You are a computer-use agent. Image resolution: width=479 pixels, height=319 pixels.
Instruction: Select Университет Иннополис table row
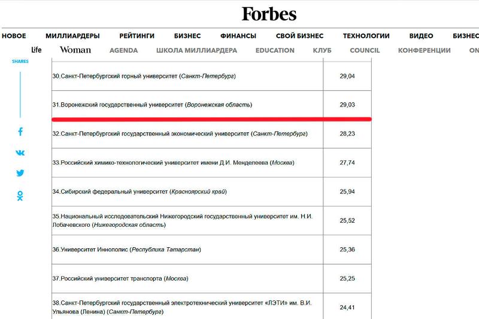(x=127, y=250)
